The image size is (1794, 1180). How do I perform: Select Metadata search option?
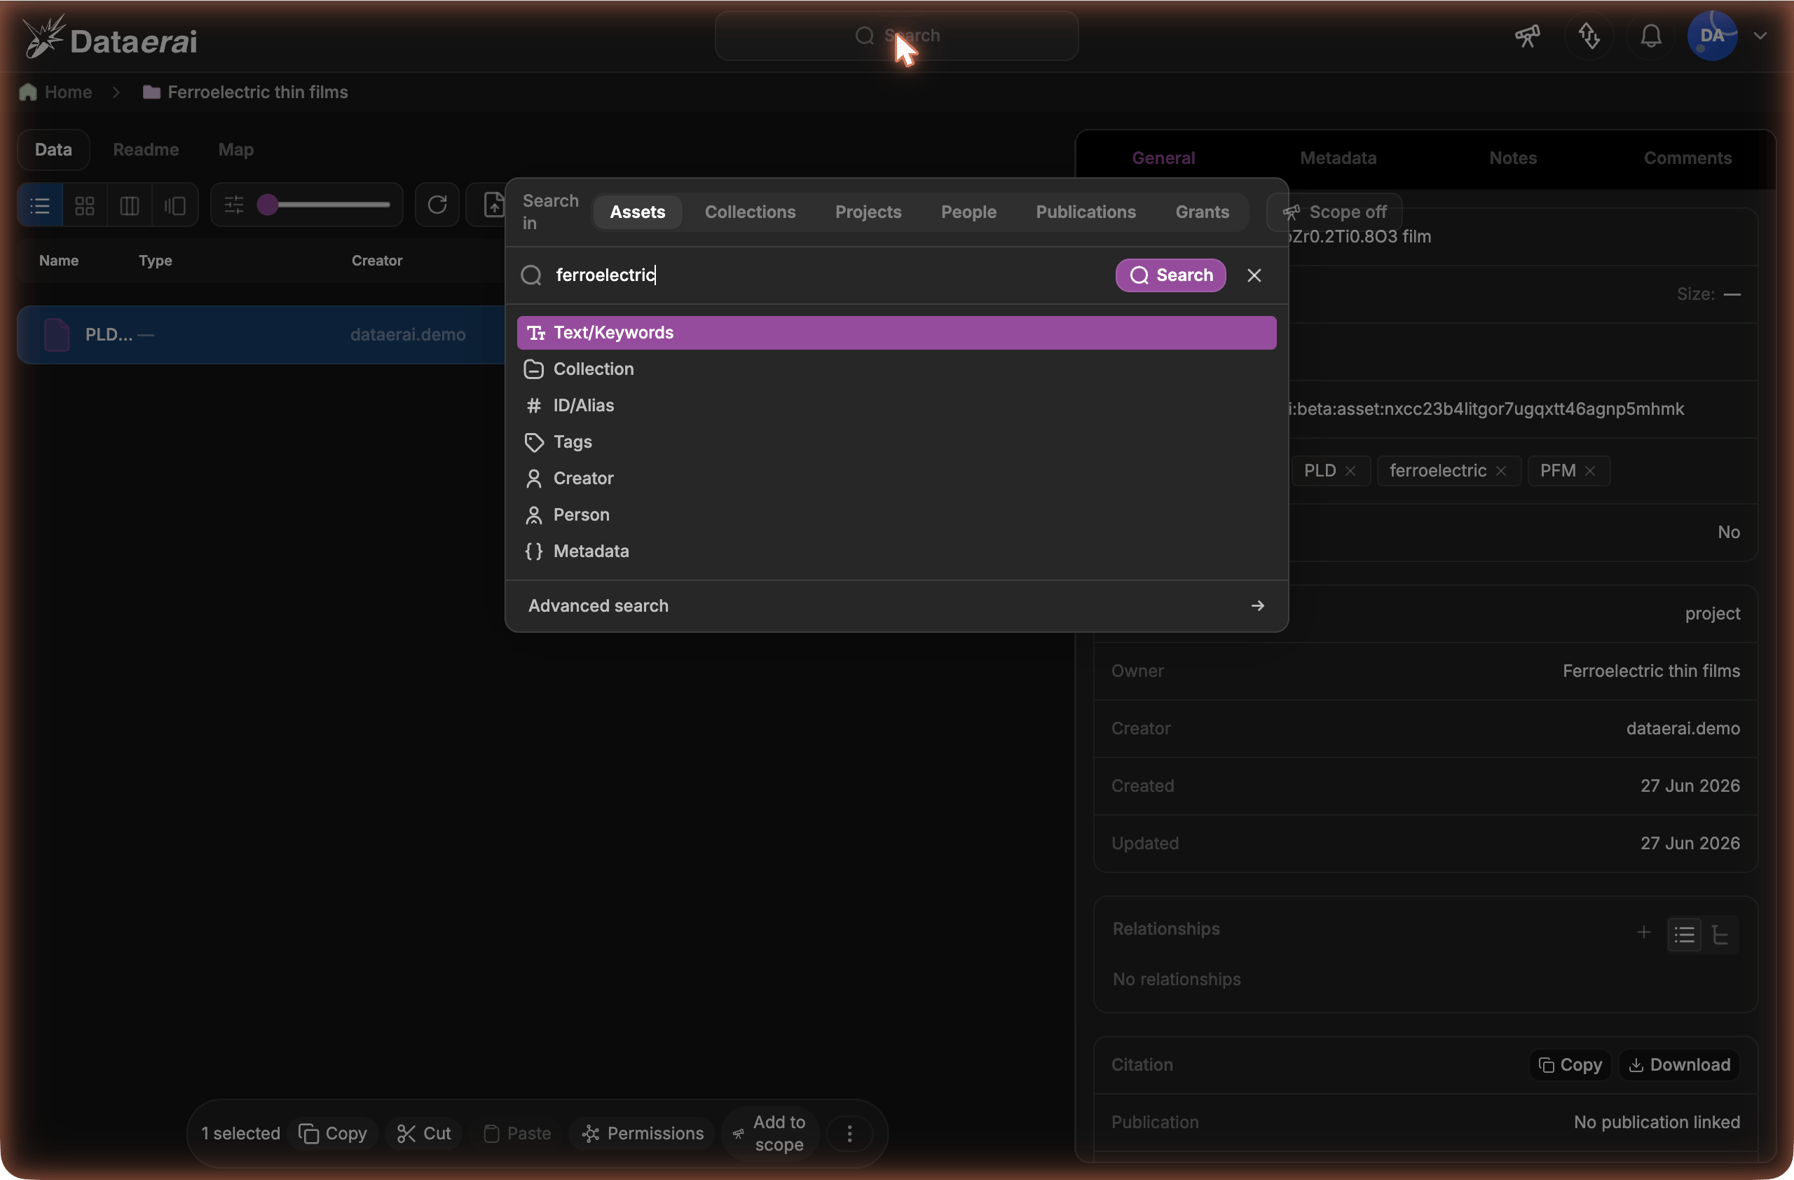[x=896, y=551]
